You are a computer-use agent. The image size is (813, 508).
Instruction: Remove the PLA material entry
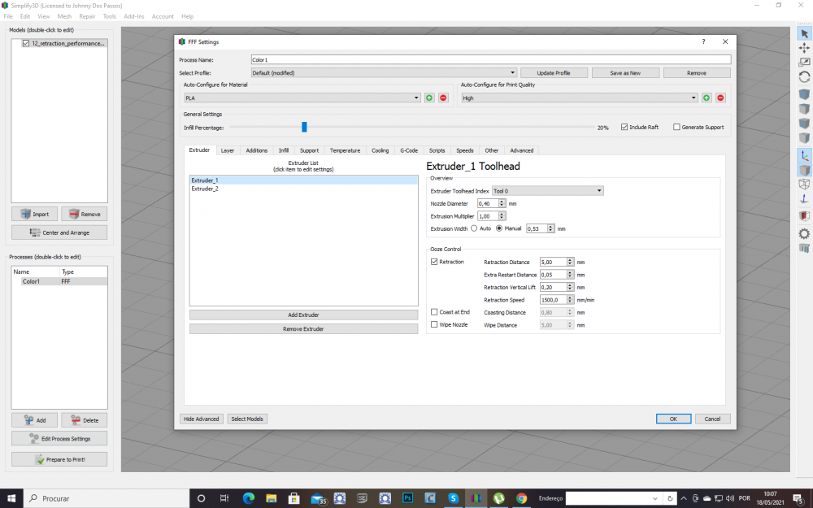pyautogui.click(x=443, y=98)
